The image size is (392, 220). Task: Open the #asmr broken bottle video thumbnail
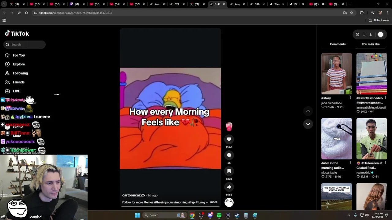pyautogui.click(x=372, y=74)
